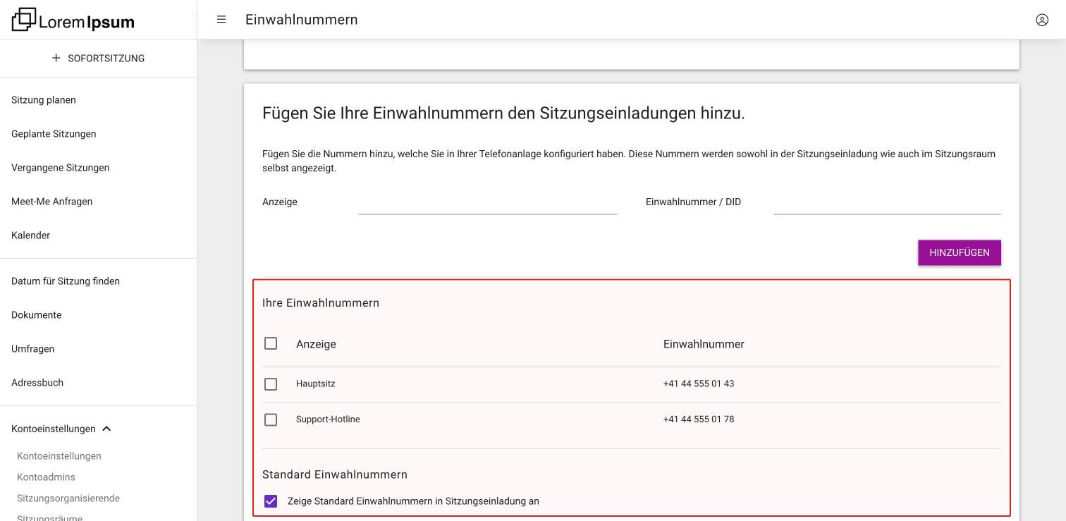This screenshot has height=521, width=1066.
Task: Open the Kontoadmins submenu link
Action: coord(47,477)
